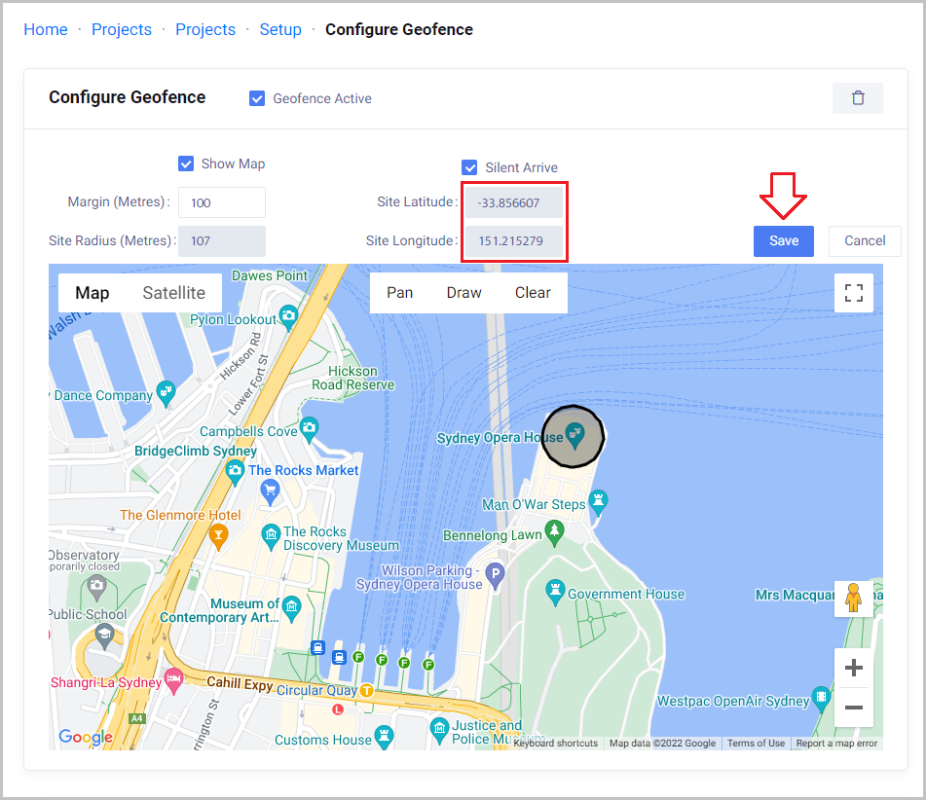This screenshot has height=800, width=926.
Task: Click the trash delete geofence icon
Action: 857,98
